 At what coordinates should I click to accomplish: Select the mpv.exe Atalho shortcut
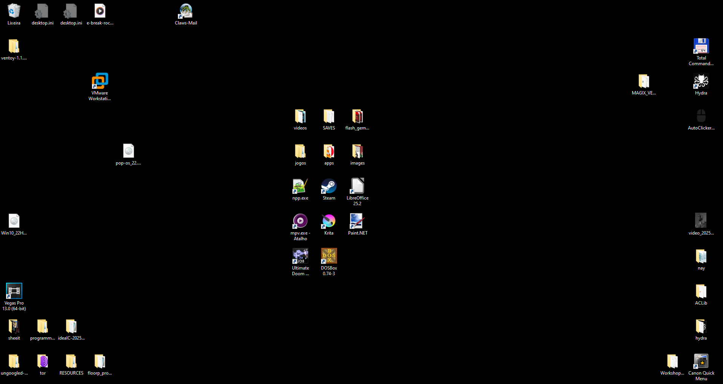click(300, 221)
